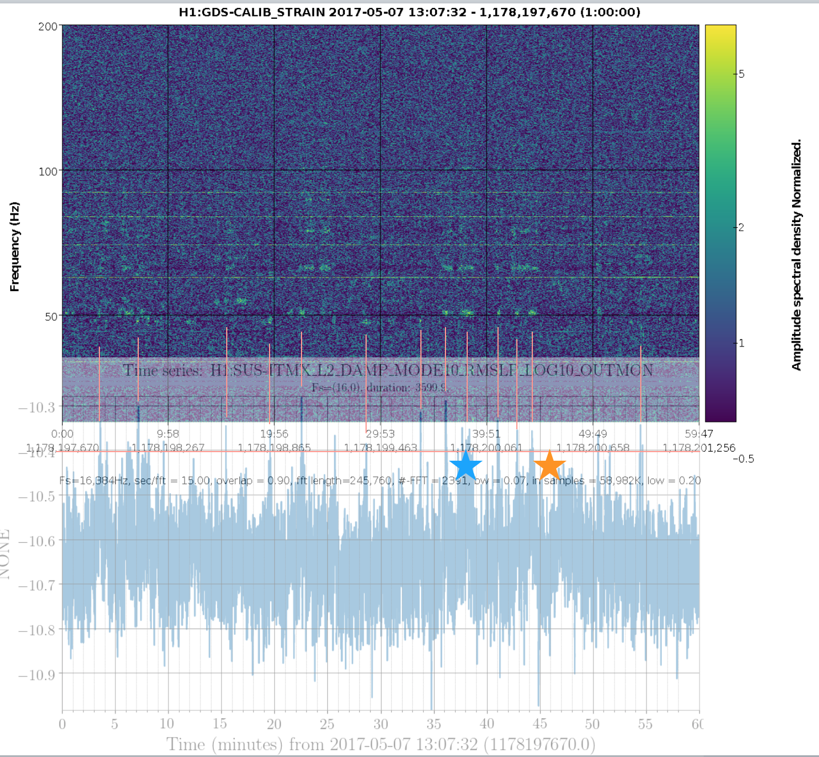Click the Amplitude spectral density Normalized label

(x=797, y=255)
